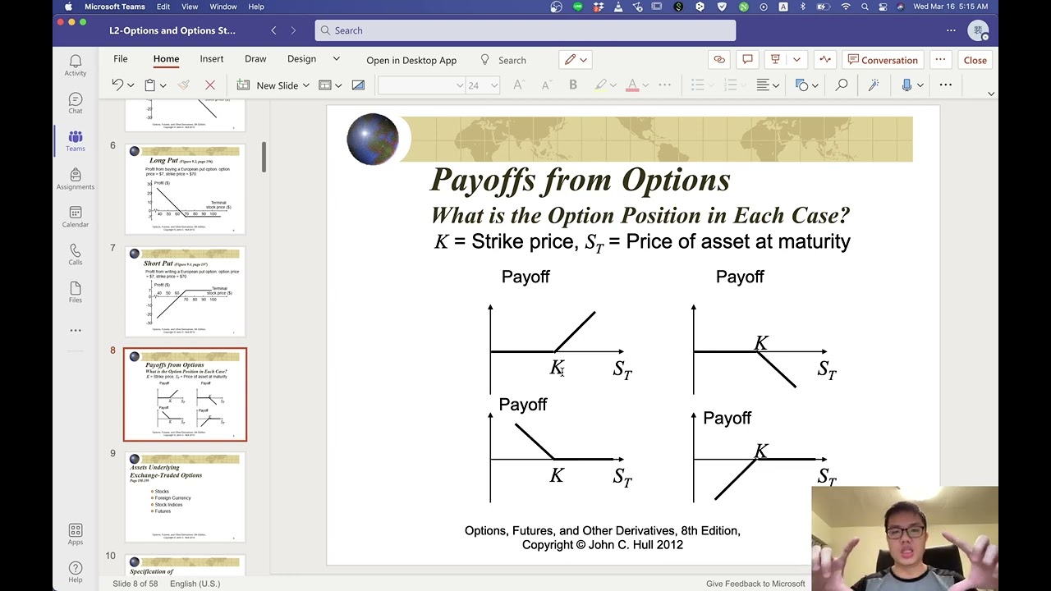Open Assignments in Teams sidebar
Image resolution: width=1051 pixels, height=591 pixels.
[x=76, y=179]
